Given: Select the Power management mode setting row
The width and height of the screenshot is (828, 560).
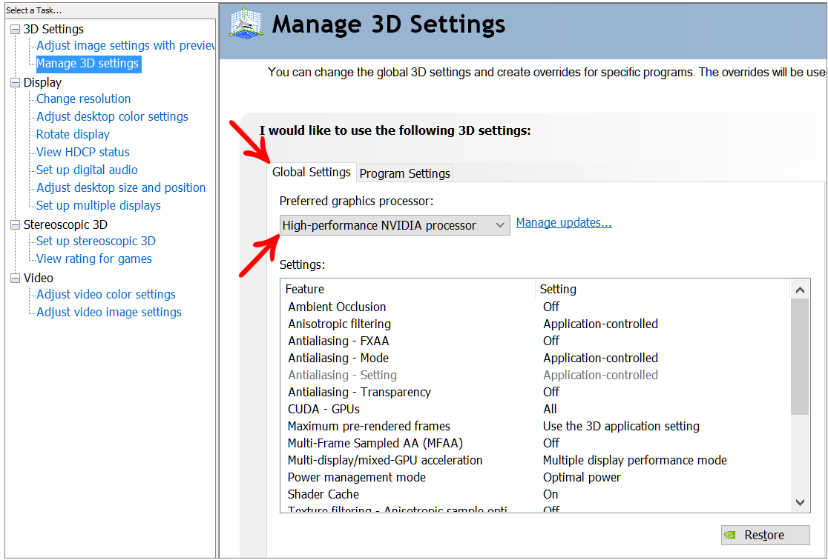Looking at the screenshot, I should click(536, 477).
